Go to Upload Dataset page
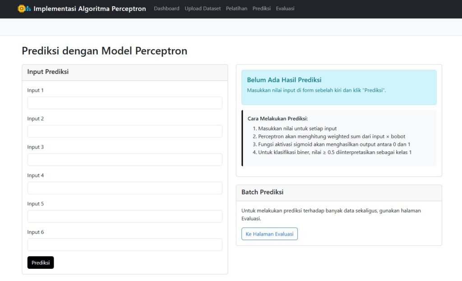462x281 pixels. (203, 9)
